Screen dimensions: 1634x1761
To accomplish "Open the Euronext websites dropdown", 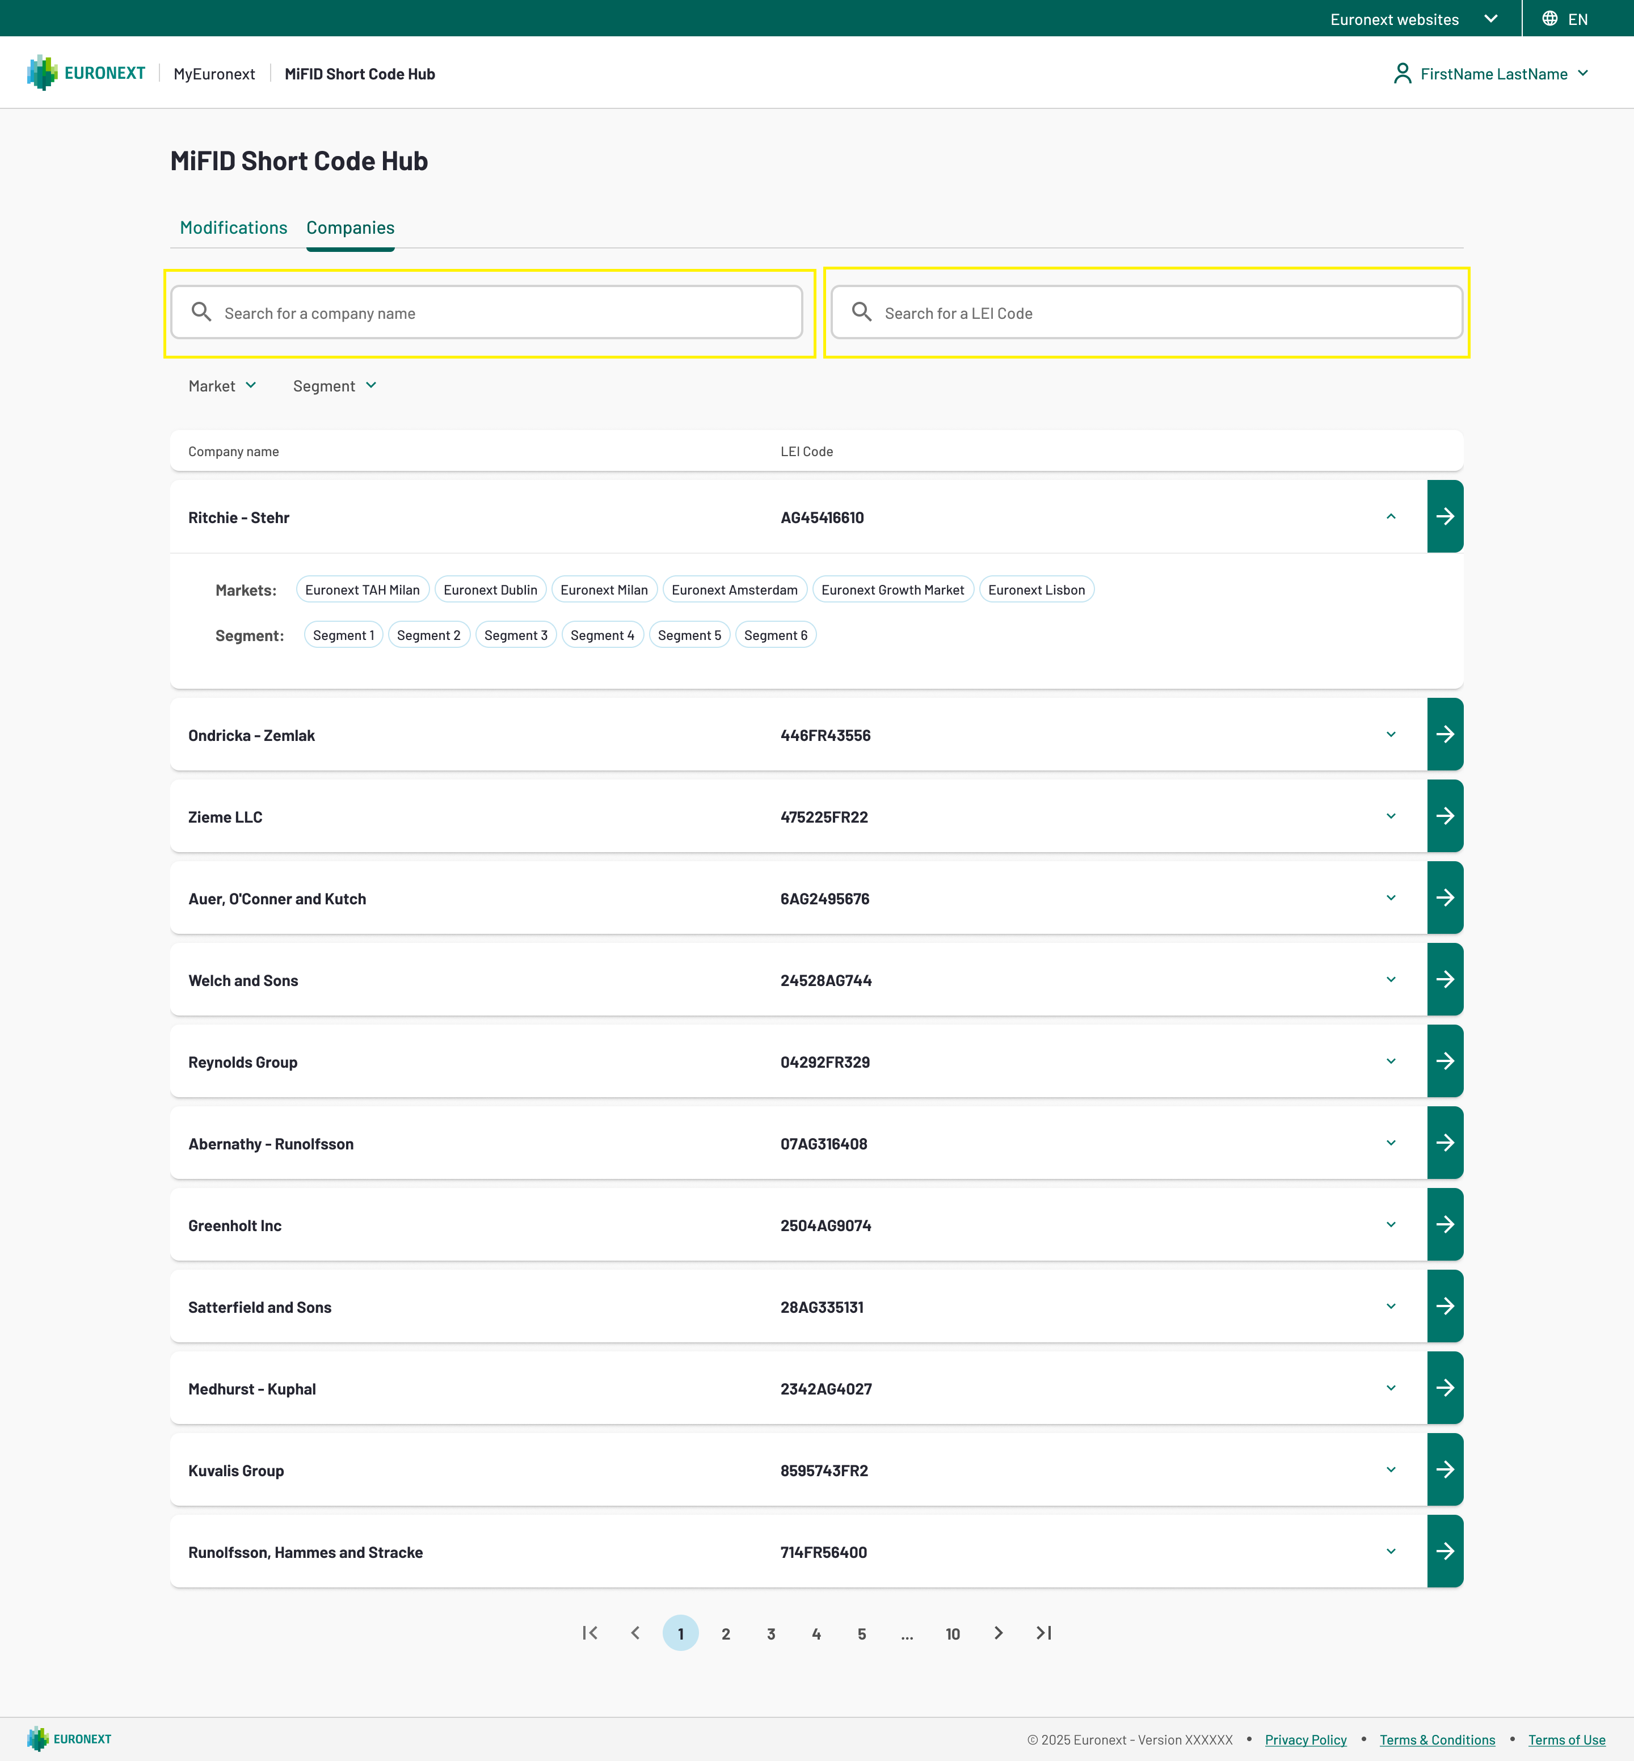I will (1413, 19).
